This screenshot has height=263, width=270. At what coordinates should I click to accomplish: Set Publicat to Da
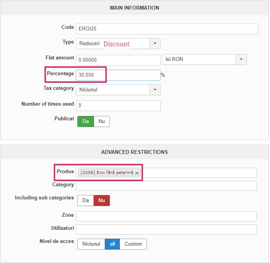(x=86, y=121)
